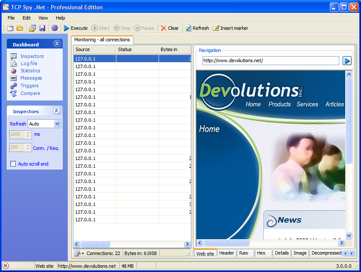361x272 pixels.
Task: Click the Pause toolbar button
Action: 144,28
